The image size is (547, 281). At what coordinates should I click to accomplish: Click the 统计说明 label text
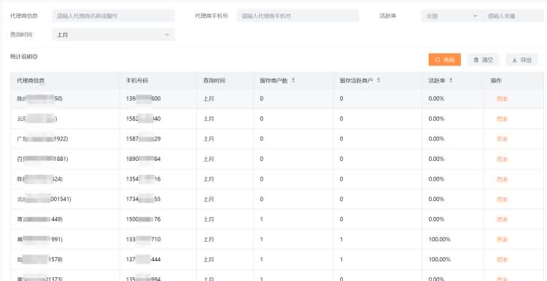(21, 56)
